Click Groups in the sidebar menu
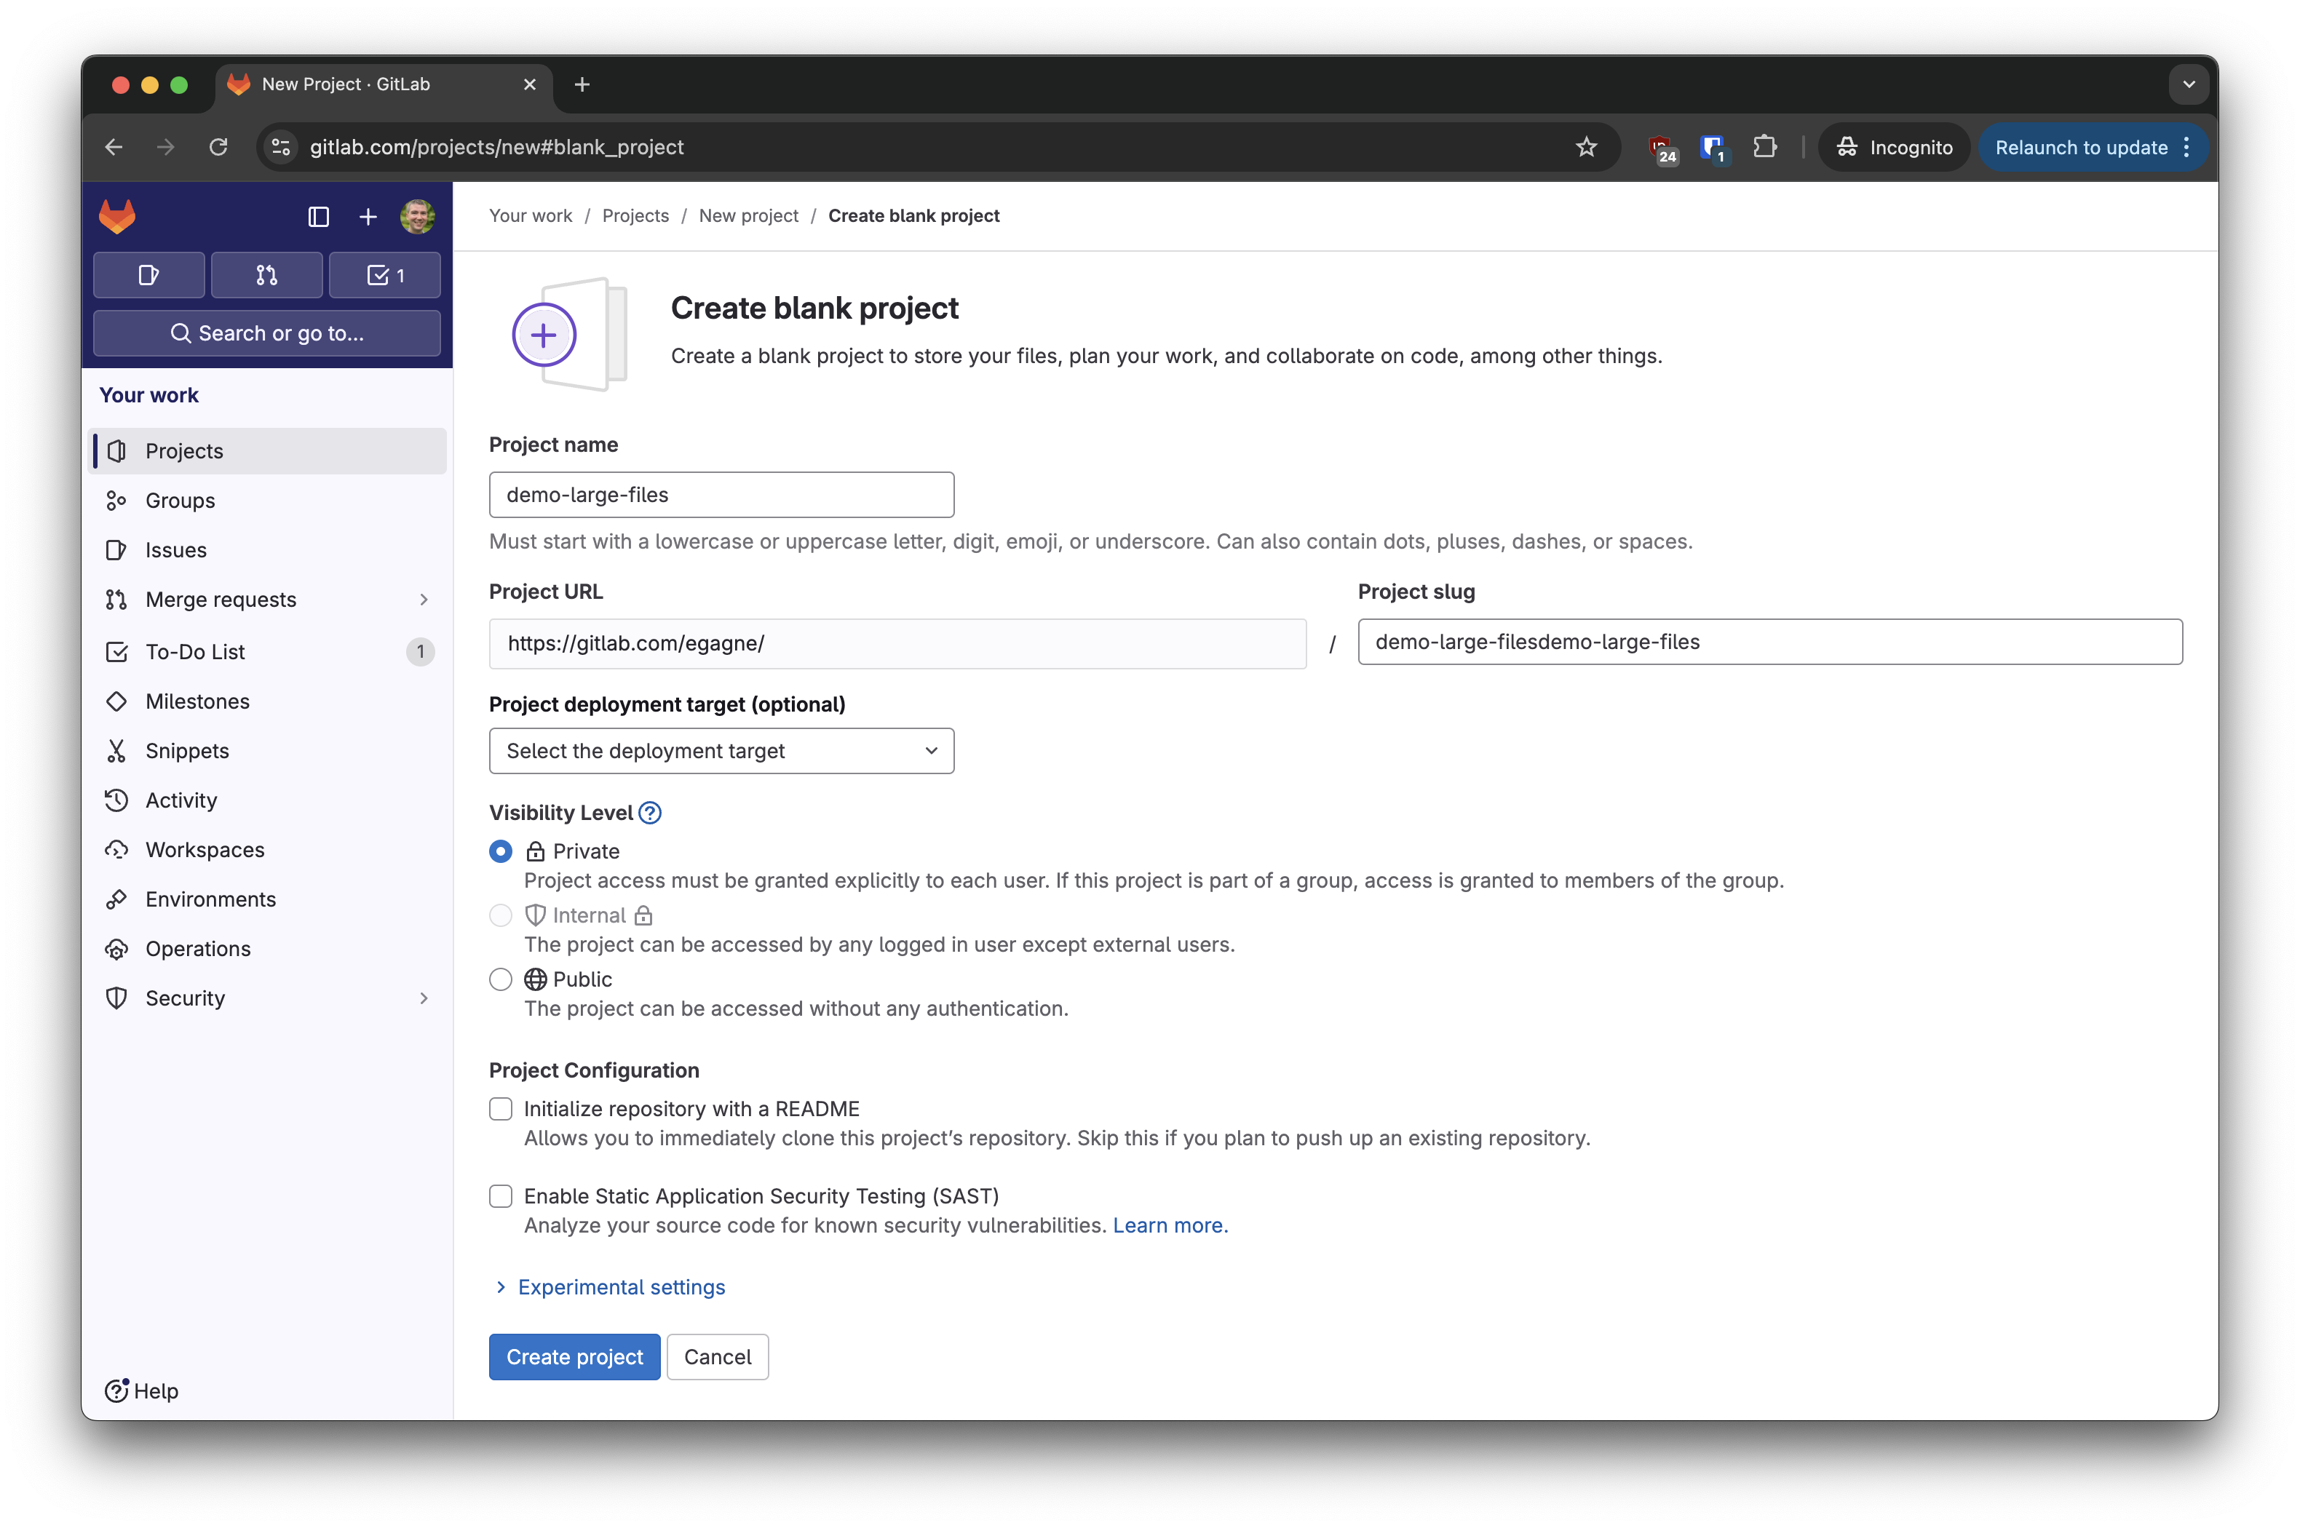Screen dimensions: 2300x1528 (181, 500)
